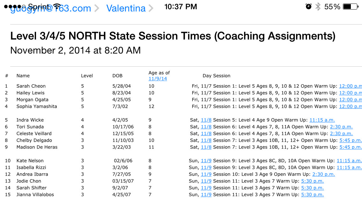Tap the 11/9 date in Kate Nelson row
This screenshot has height=204, width=362.
coord(206,161)
